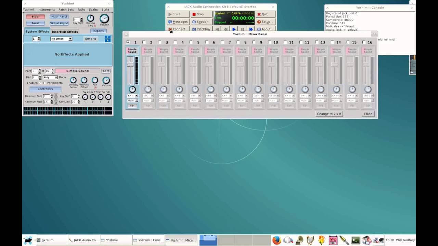Switch to the second workspace in pager

click(x=226, y=240)
